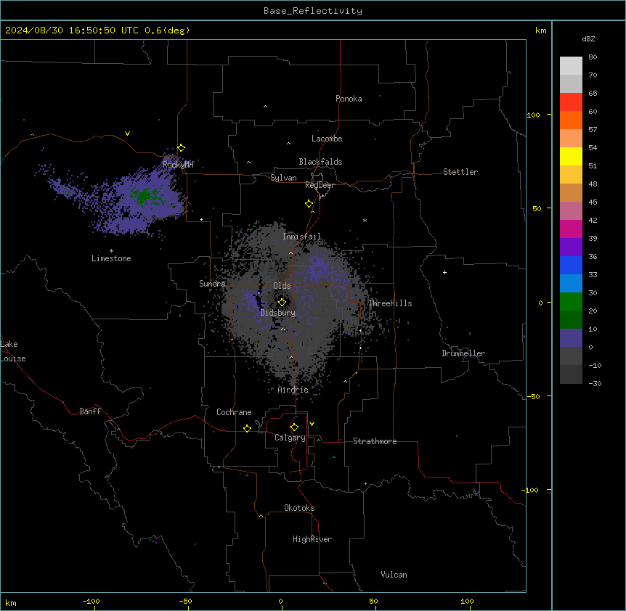The width and height of the screenshot is (626, 611).
Task: Click the Strathmore label
Action: pyautogui.click(x=375, y=441)
